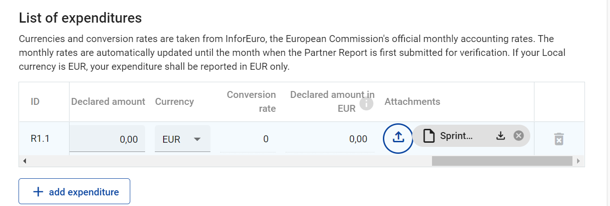Click the Conversion rate field
Viewport: 610px width, 206px height.
tap(248, 139)
